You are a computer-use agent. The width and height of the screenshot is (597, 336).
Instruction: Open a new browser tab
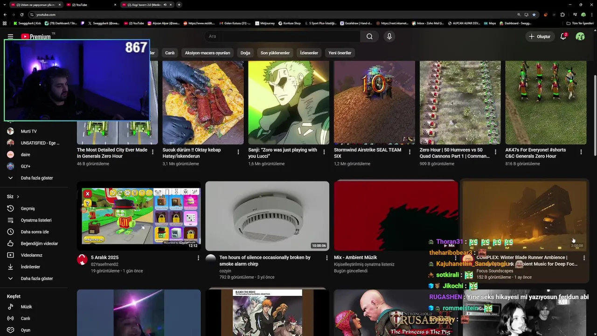click(179, 5)
